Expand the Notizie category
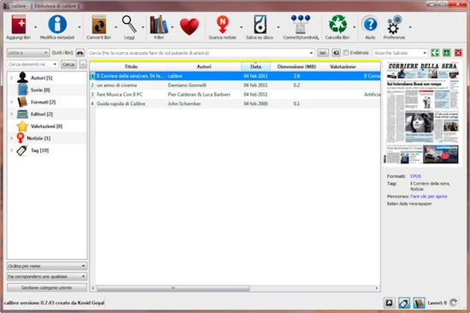This screenshot has height=313, width=470. (x=12, y=138)
